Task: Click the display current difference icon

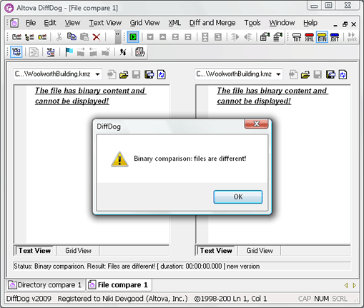Action: [x=205, y=37]
